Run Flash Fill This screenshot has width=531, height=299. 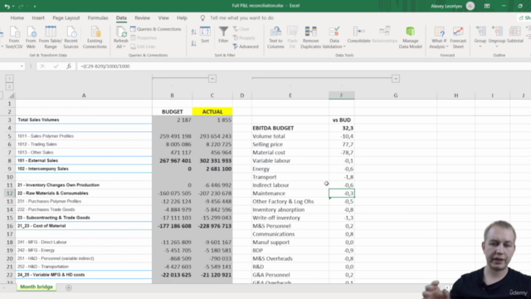point(292,37)
